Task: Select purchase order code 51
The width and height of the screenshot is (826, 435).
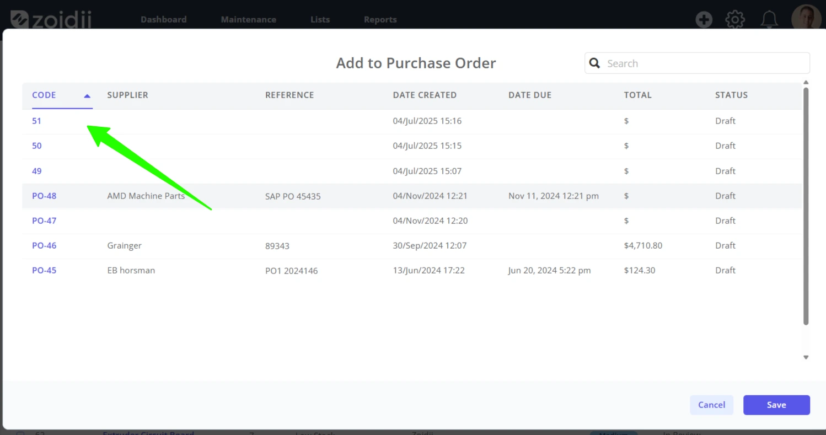Action: pyautogui.click(x=36, y=121)
